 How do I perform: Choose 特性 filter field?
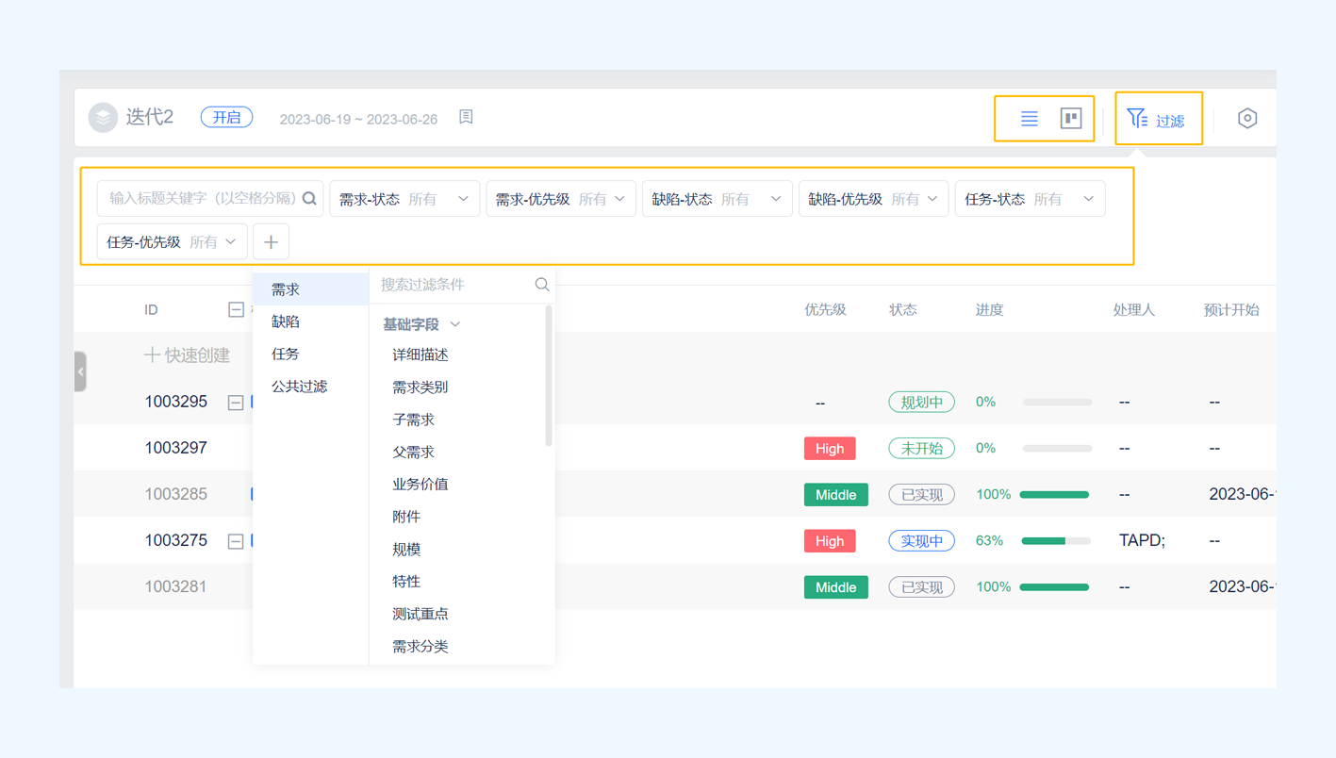click(x=406, y=582)
